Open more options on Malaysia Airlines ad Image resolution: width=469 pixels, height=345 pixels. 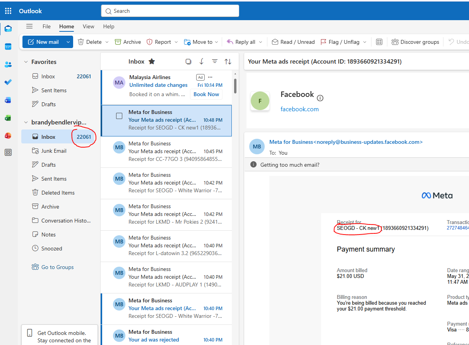210,77
